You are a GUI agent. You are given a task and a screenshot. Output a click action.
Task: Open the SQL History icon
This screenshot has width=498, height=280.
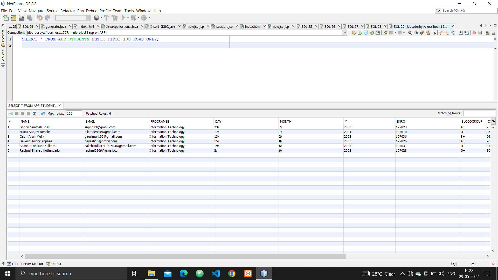pos(372,33)
